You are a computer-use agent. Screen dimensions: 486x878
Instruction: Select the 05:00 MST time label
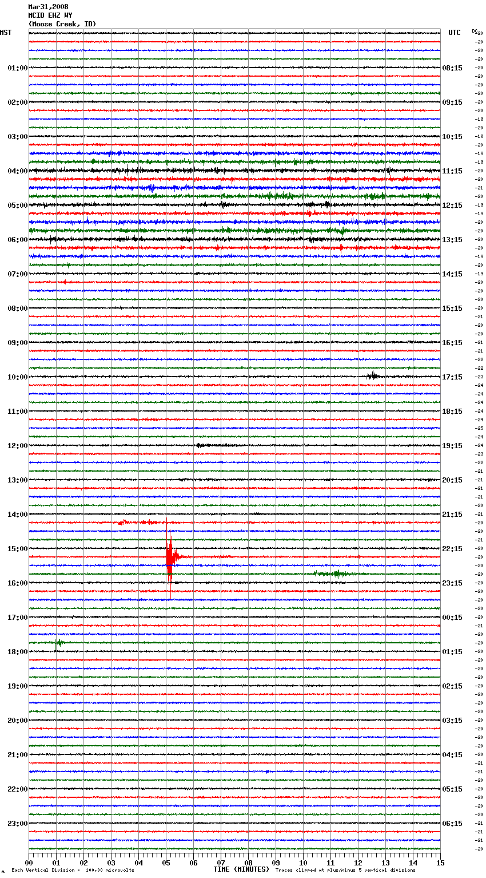18,205
